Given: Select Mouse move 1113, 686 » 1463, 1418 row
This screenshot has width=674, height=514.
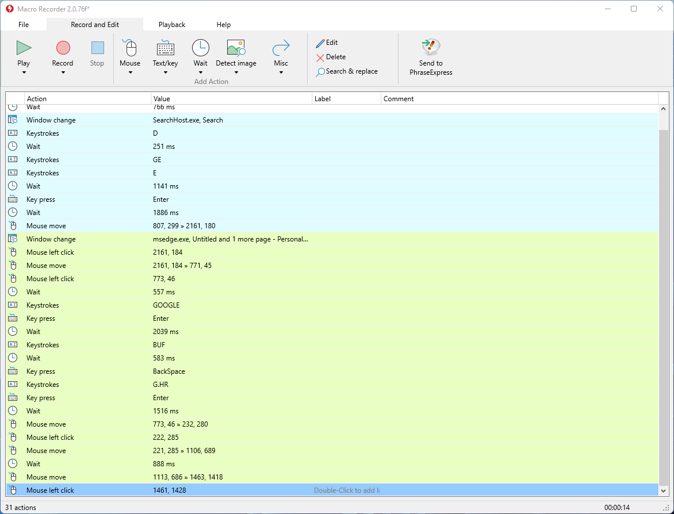Looking at the screenshot, I should point(332,477).
